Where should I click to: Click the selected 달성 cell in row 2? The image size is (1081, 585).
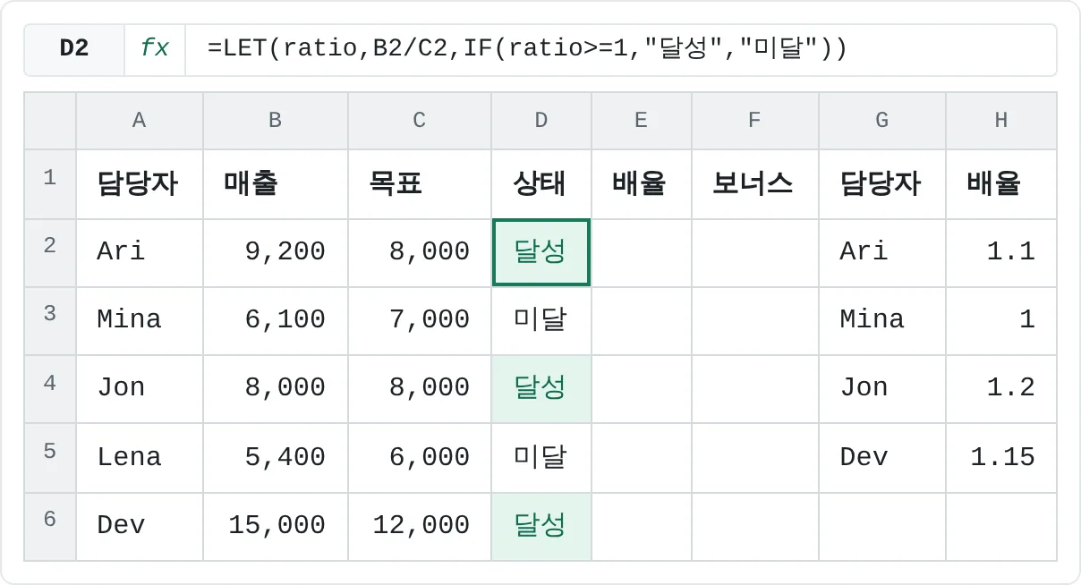[541, 252]
